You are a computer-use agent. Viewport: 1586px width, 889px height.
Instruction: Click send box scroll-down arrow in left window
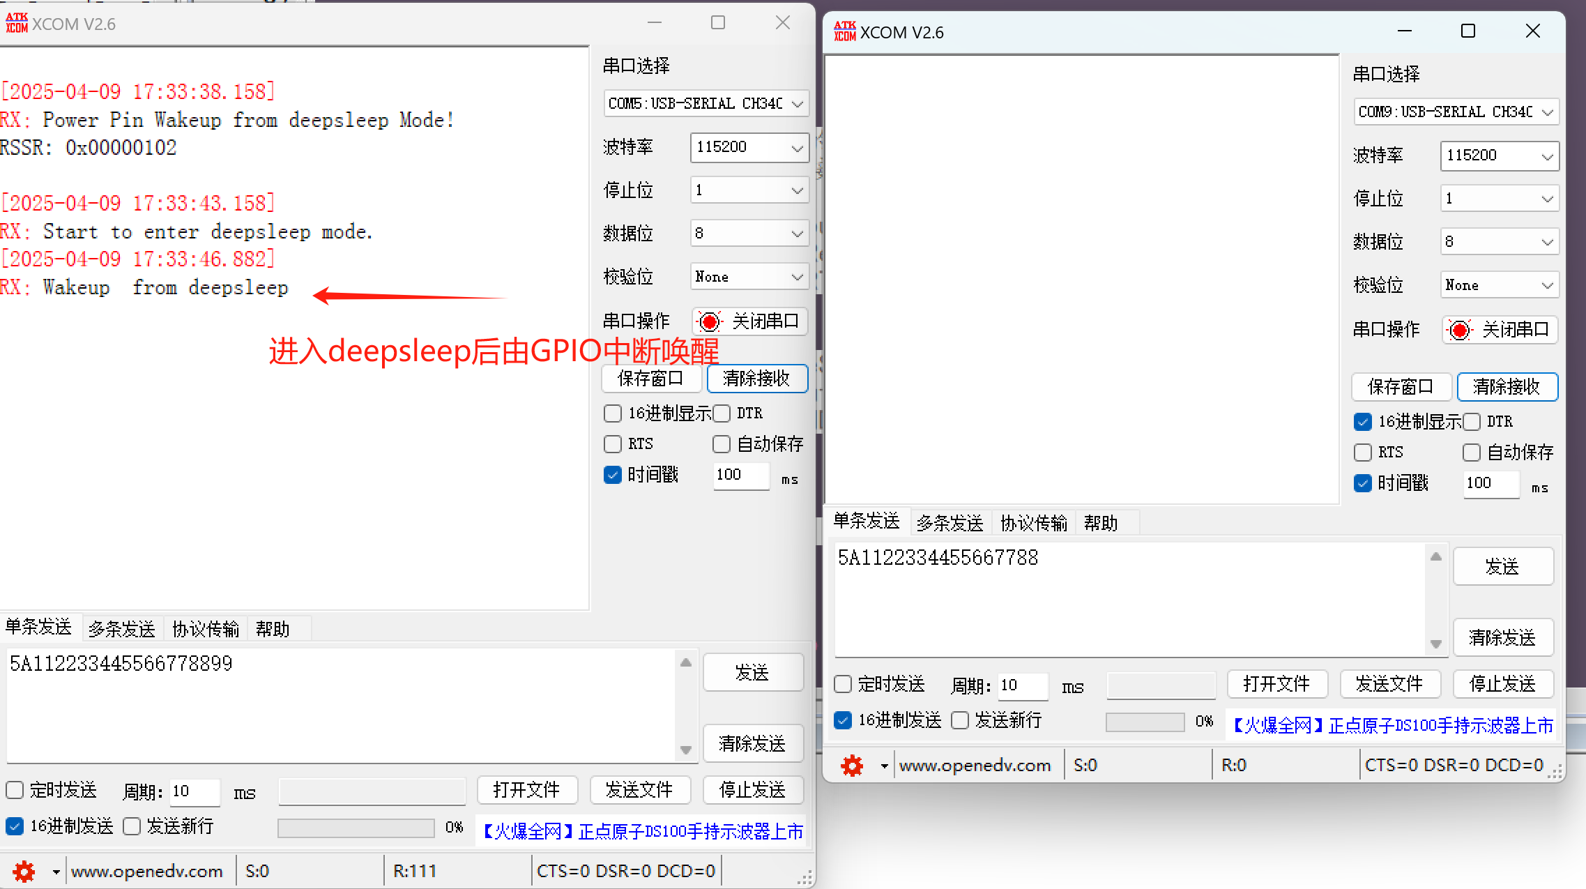click(x=686, y=750)
